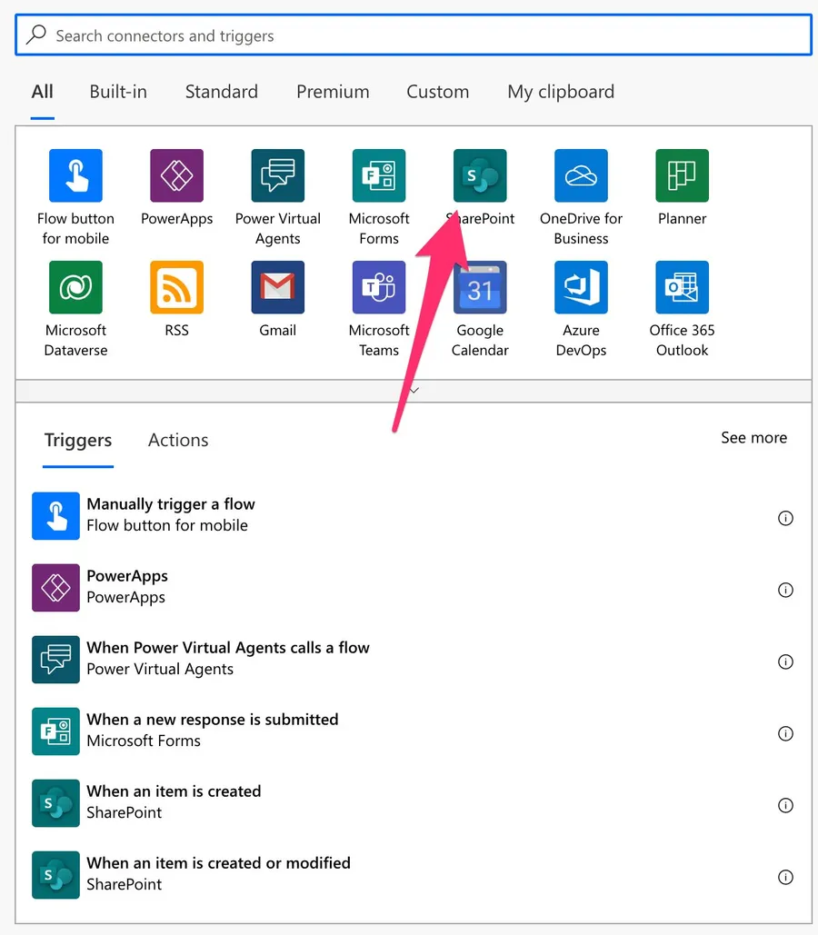
Task: Click the See more link
Action: tap(753, 438)
